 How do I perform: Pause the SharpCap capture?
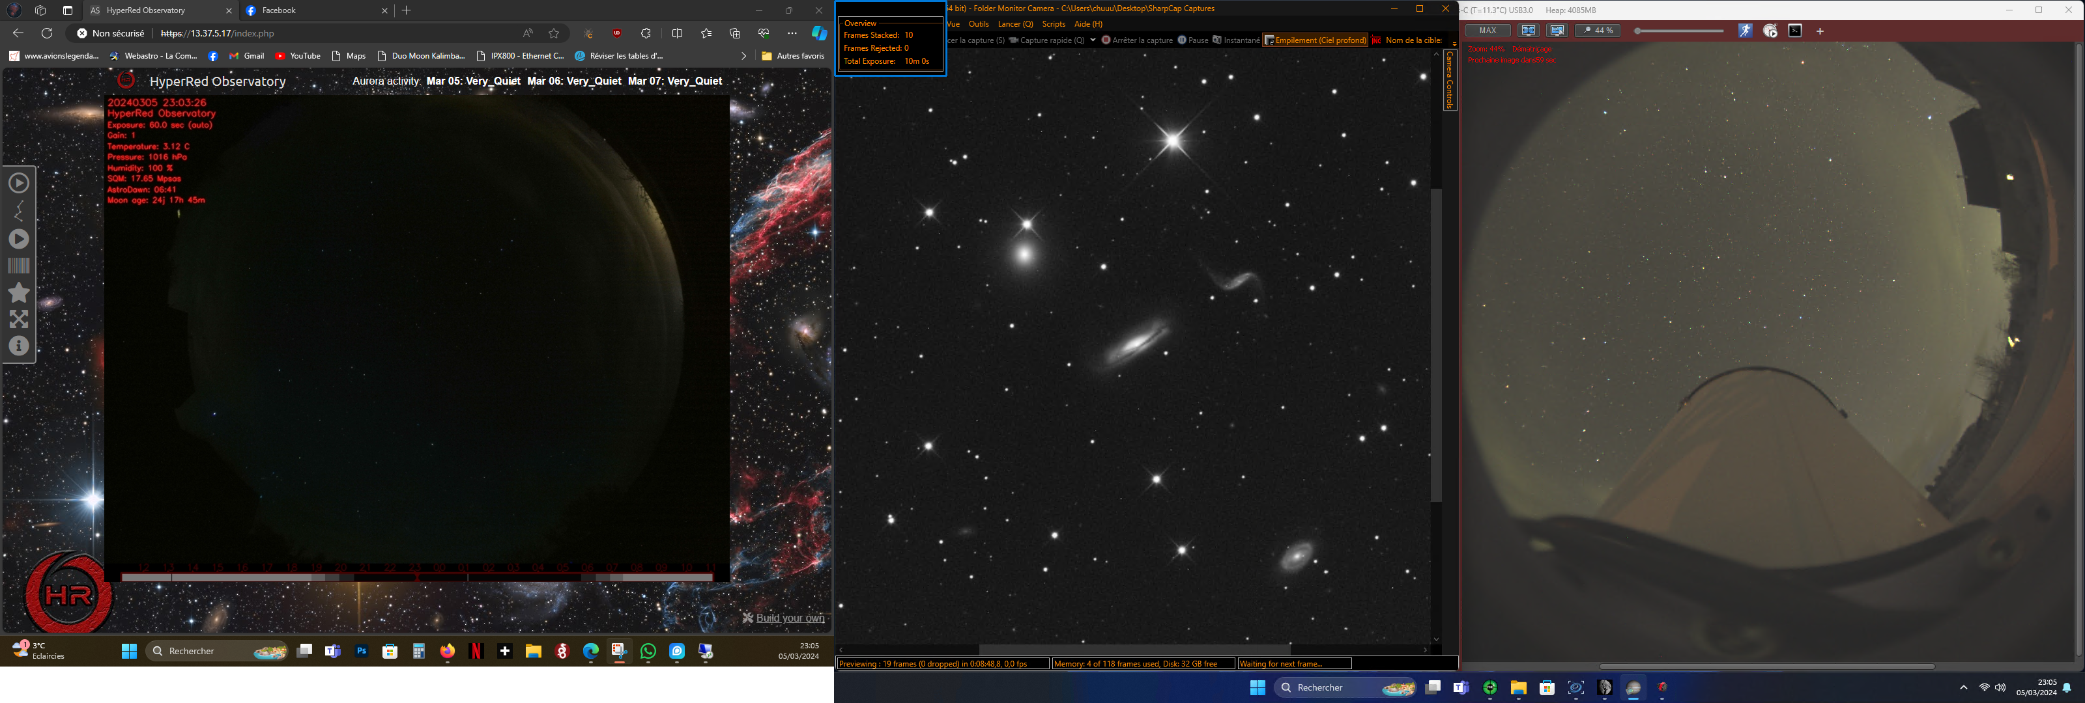pos(1193,40)
